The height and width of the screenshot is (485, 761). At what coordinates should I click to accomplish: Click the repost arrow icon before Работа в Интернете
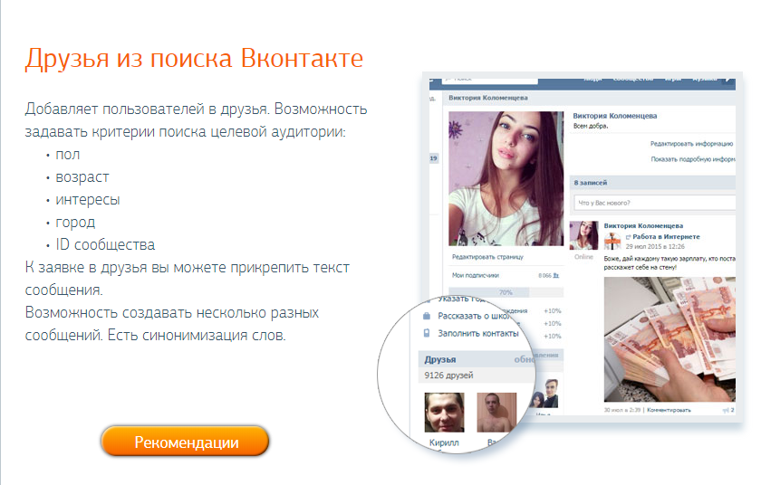pos(628,237)
